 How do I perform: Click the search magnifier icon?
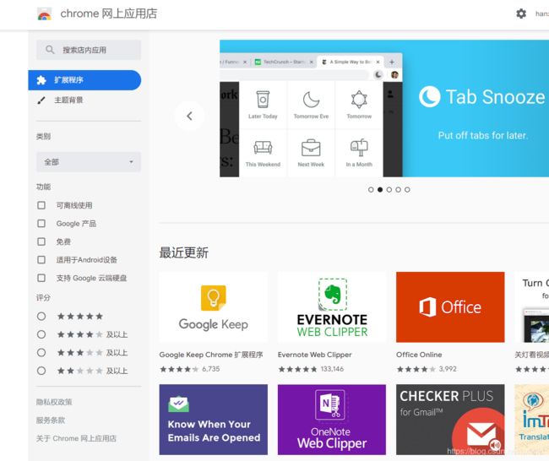[50, 50]
